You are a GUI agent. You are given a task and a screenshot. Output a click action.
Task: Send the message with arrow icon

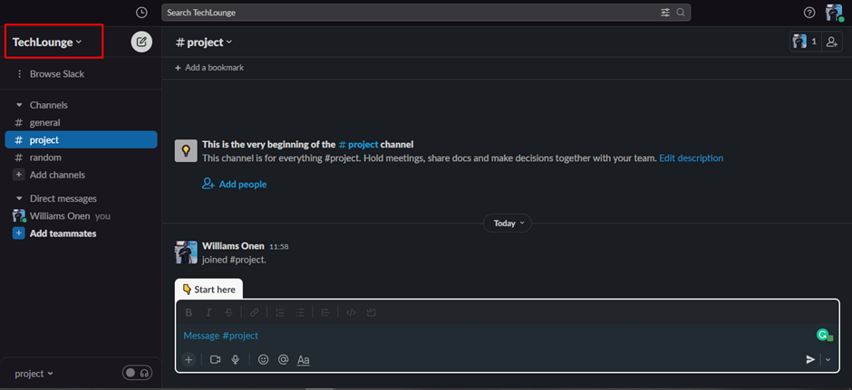810,359
